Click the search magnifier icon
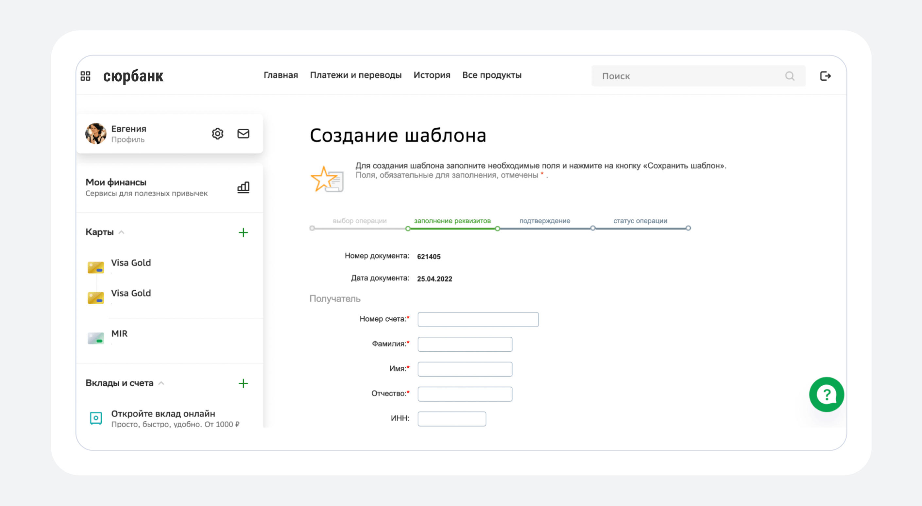 pos(790,76)
